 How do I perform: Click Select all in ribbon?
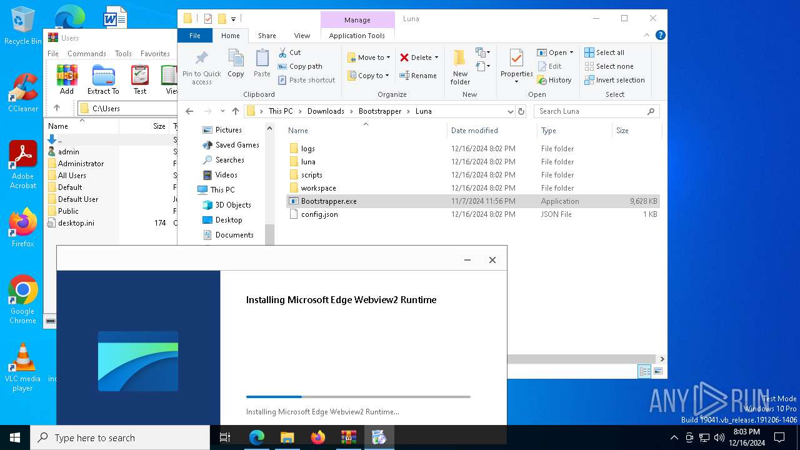[x=604, y=52]
